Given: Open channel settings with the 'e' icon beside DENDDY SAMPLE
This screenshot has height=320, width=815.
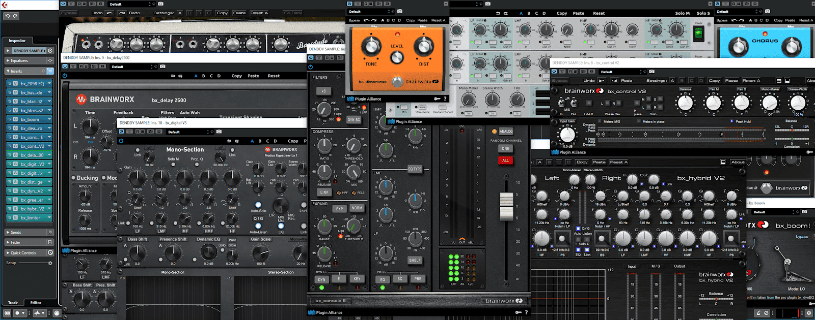Looking at the screenshot, I should coord(50,51).
